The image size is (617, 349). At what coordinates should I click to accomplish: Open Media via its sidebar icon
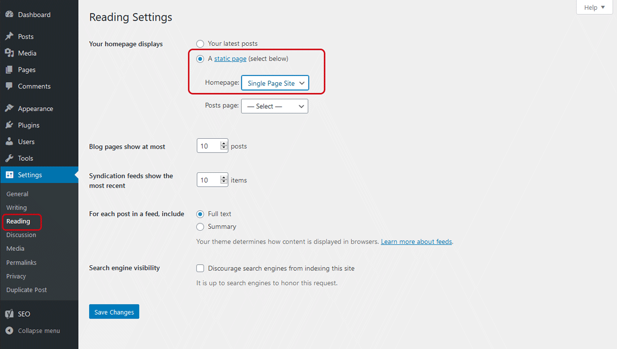(9, 53)
